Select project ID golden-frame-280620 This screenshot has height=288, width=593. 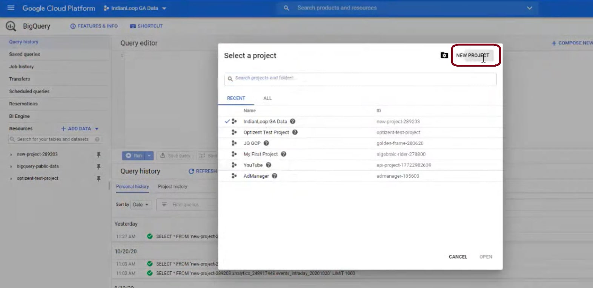[400, 143]
